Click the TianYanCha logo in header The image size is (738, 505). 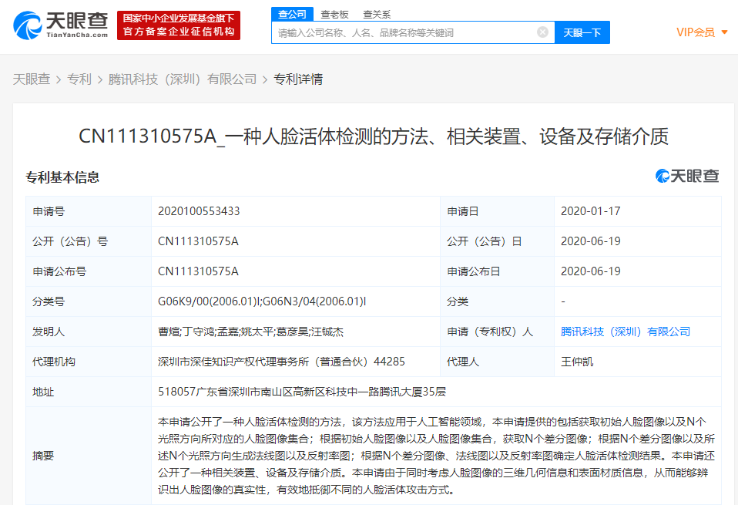tap(61, 25)
